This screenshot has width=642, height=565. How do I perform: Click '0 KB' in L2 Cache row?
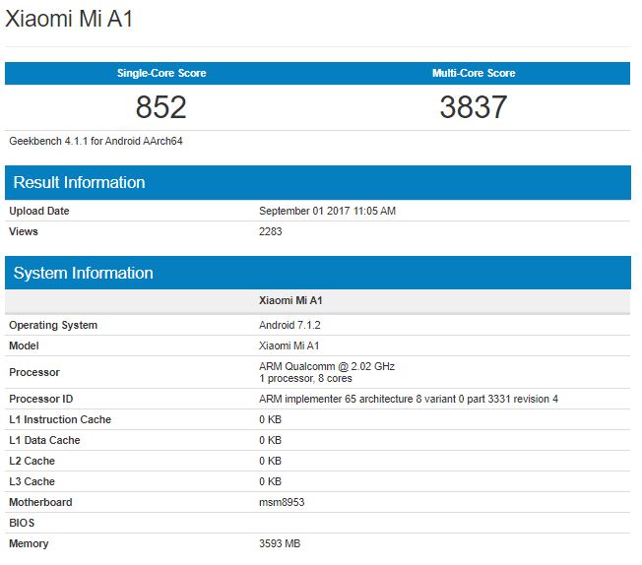(270, 461)
